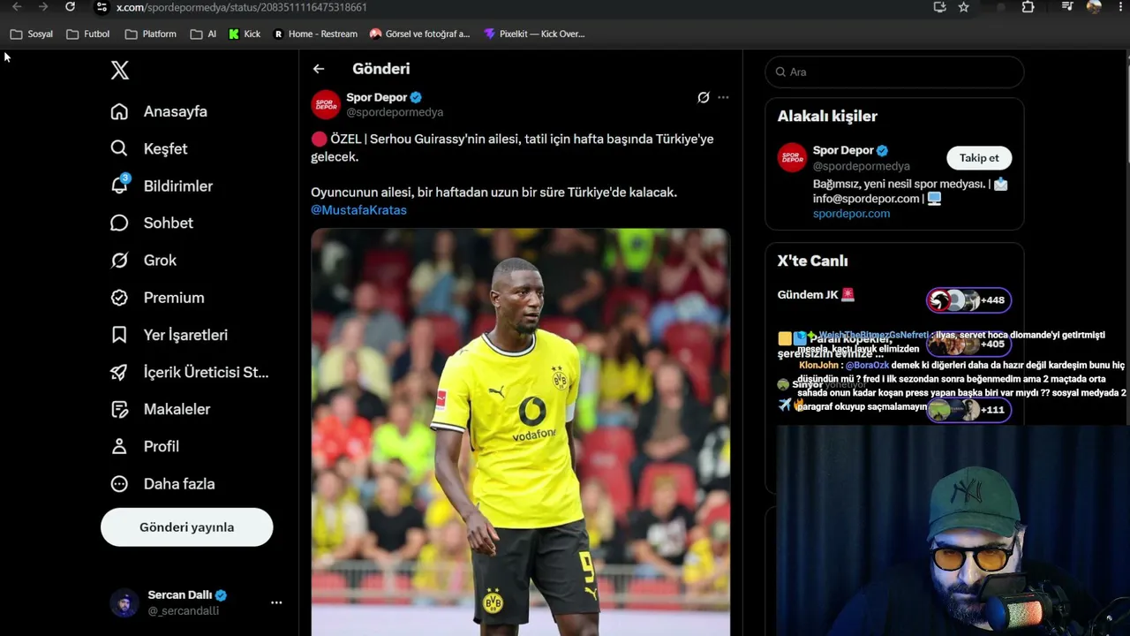Open browser profile avatar
Screen dimensions: 1130x636
pos(1094,7)
